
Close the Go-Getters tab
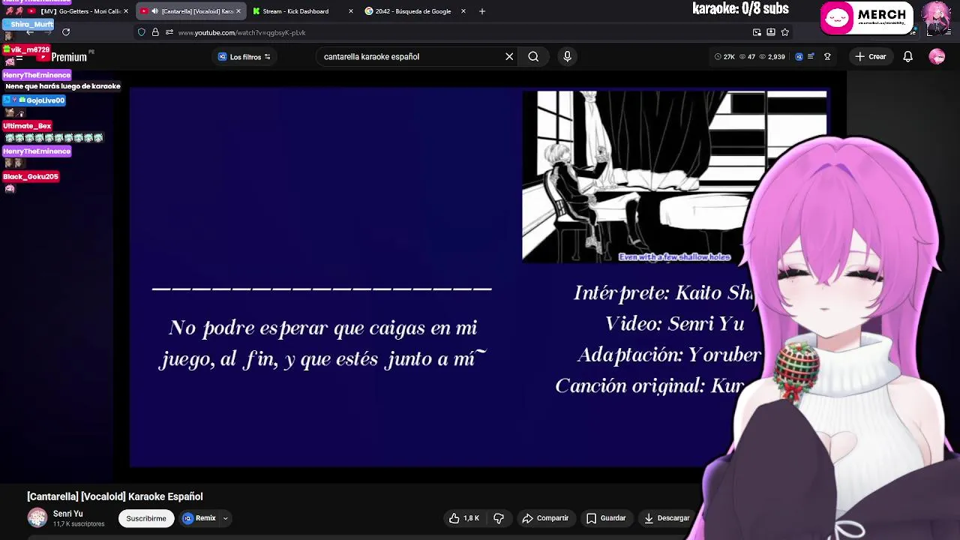[x=125, y=11]
